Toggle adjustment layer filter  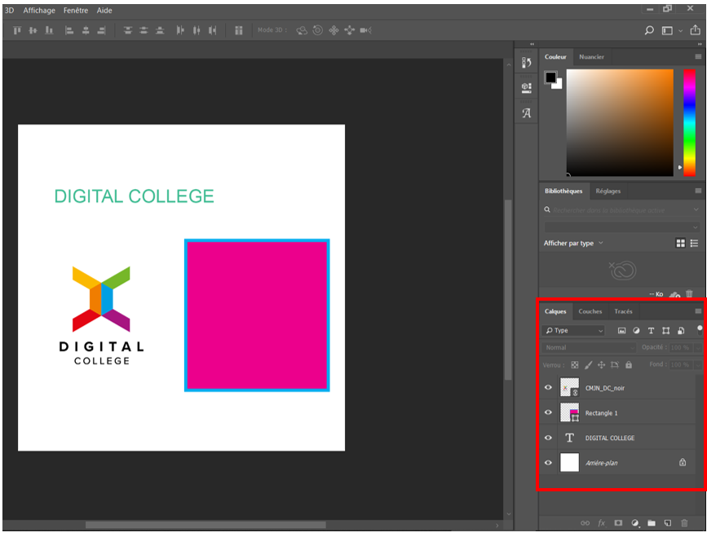coord(636,331)
